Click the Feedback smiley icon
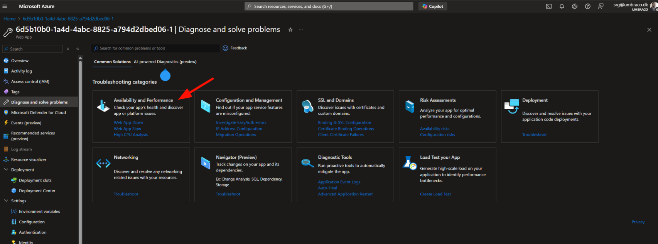Image resolution: width=658 pixels, height=244 pixels. (x=226, y=48)
